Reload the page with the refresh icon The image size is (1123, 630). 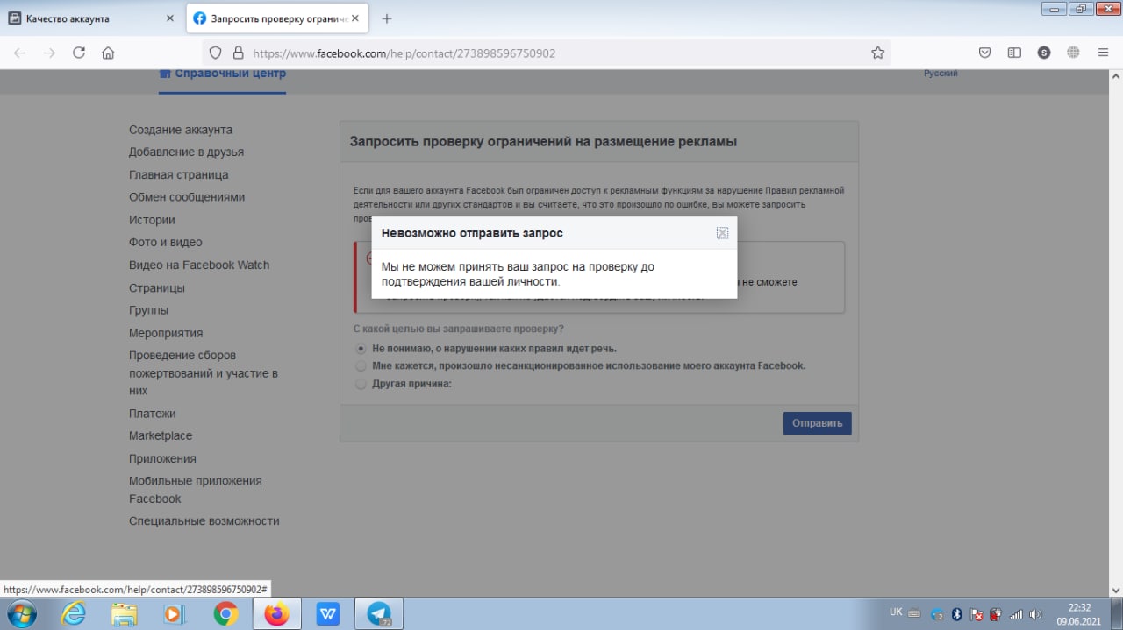tap(79, 53)
